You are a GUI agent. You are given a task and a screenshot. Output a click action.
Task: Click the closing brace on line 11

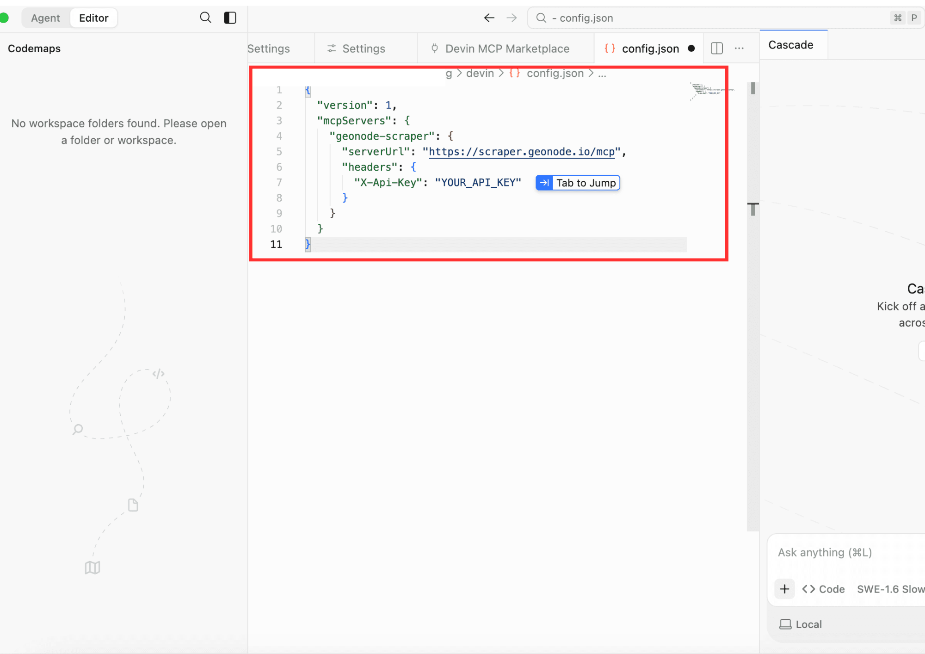click(308, 244)
